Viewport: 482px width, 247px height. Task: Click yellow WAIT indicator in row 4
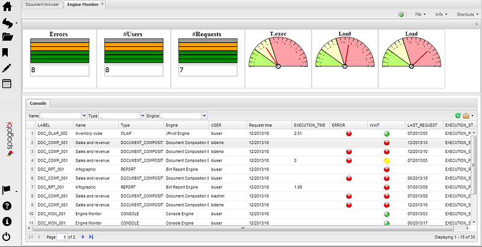387,160
